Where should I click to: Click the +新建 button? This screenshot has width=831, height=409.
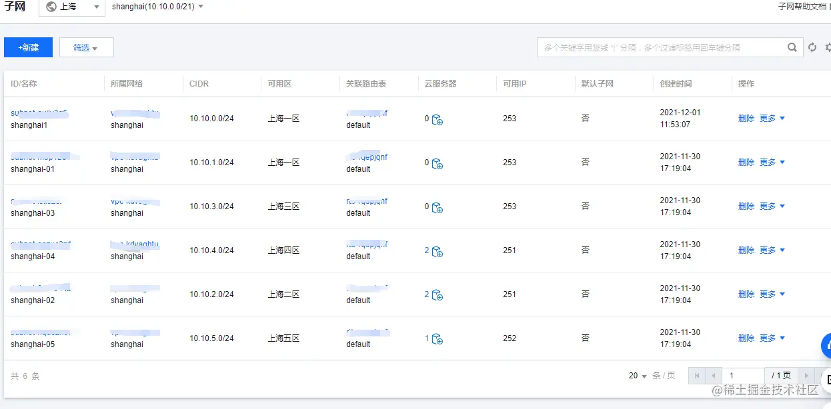[28, 47]
